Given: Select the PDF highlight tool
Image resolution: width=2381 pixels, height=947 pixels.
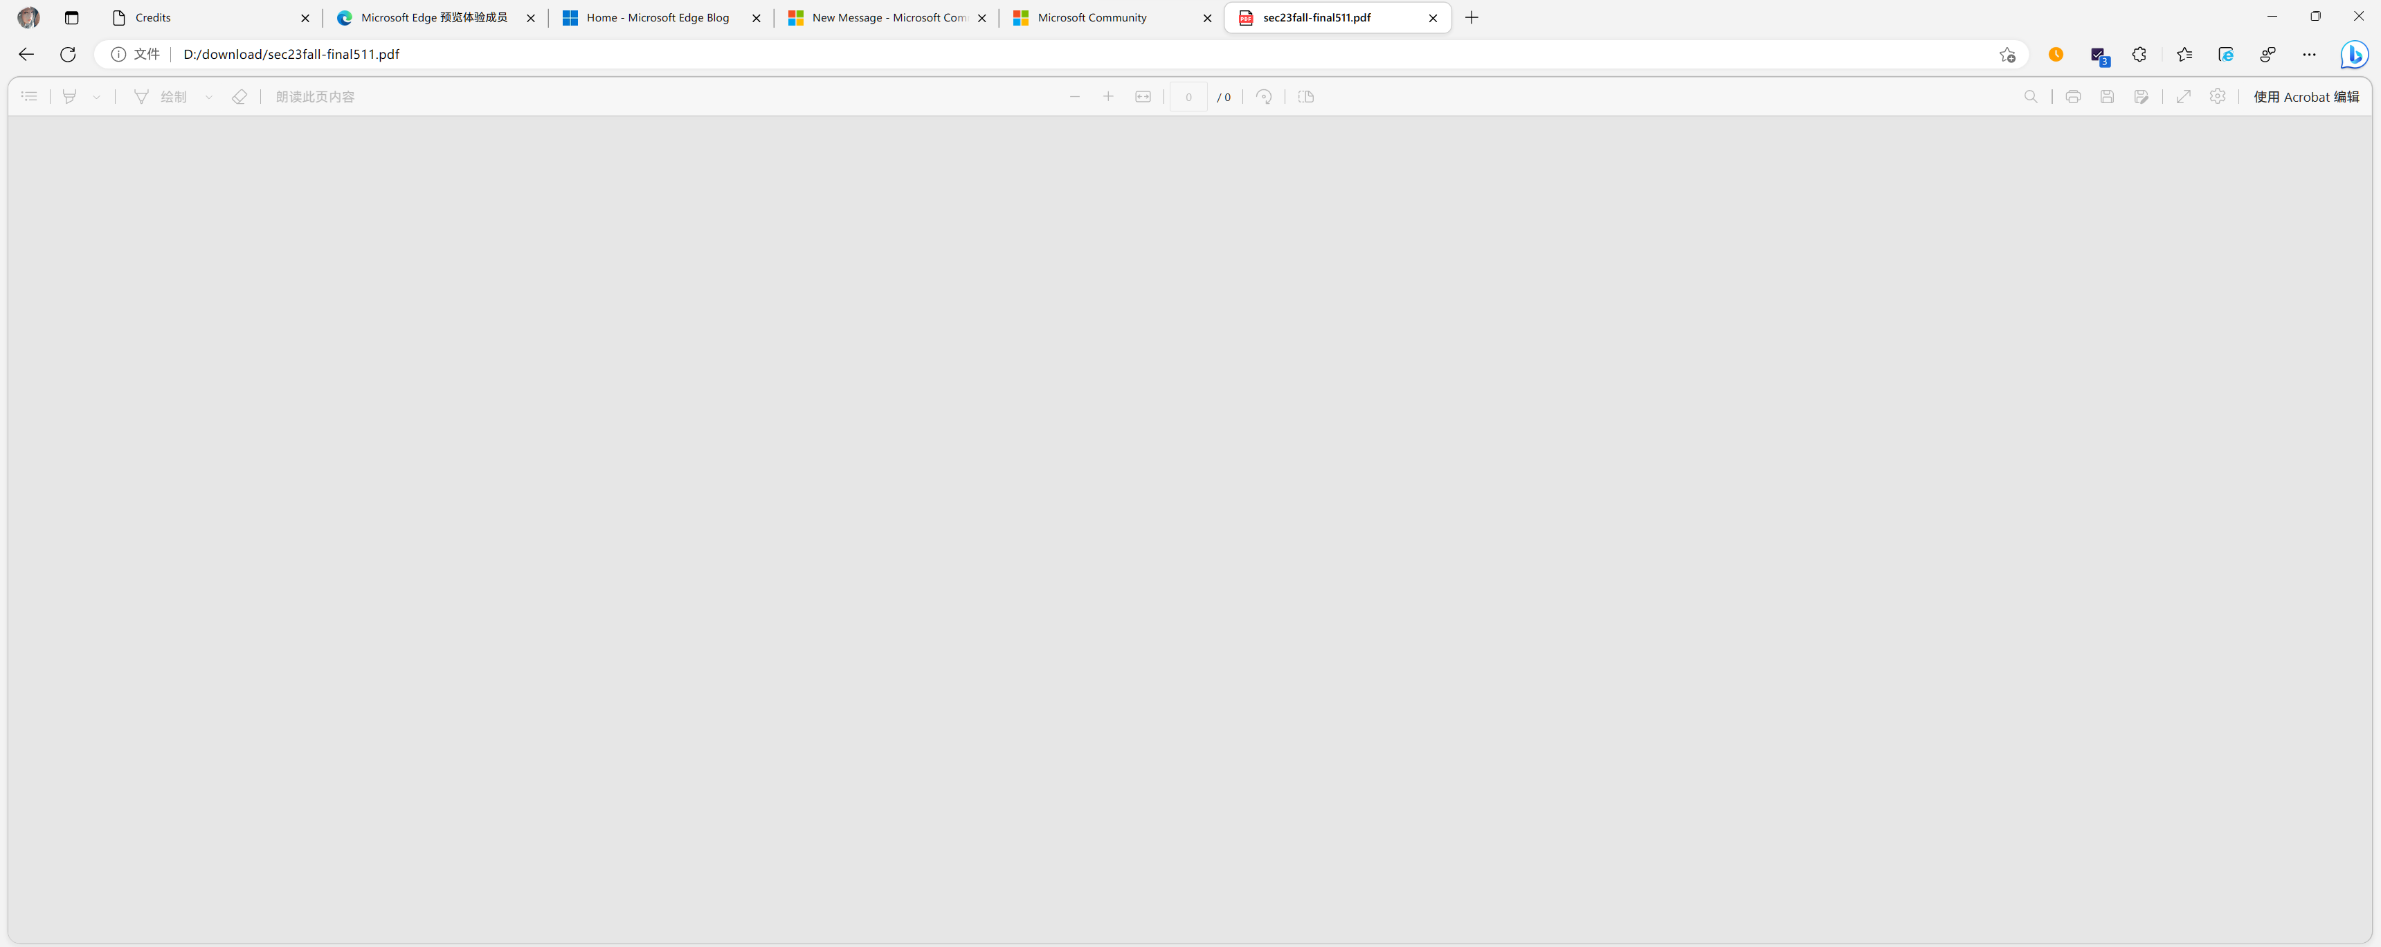Looking at the screenshot, I should [69, 96].
